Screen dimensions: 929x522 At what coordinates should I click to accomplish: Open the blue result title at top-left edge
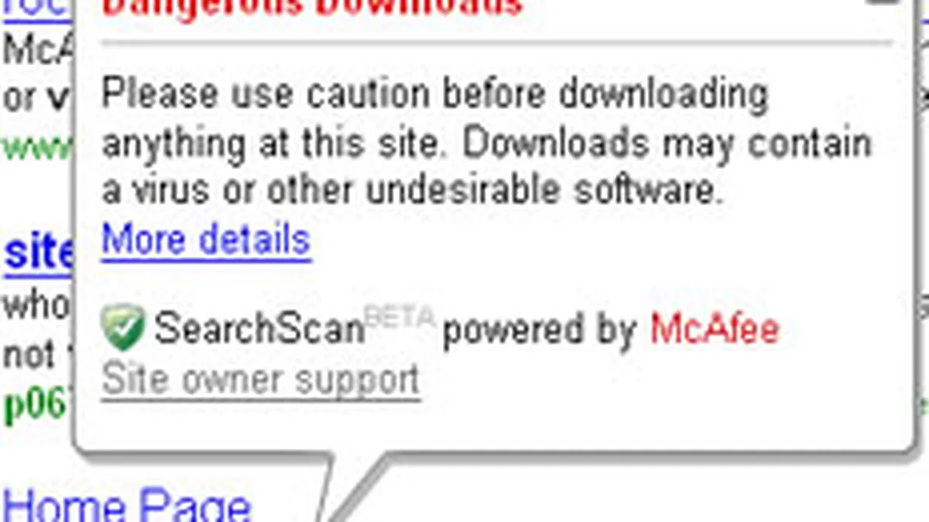39,9
